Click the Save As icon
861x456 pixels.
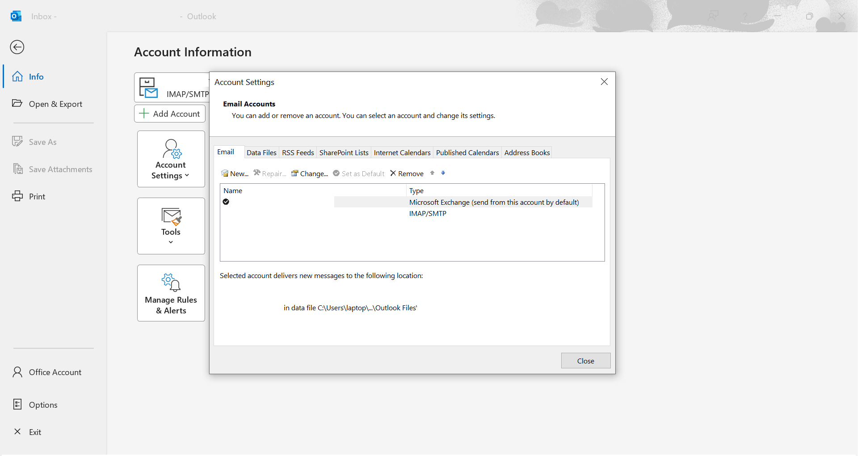click(17, 141)
